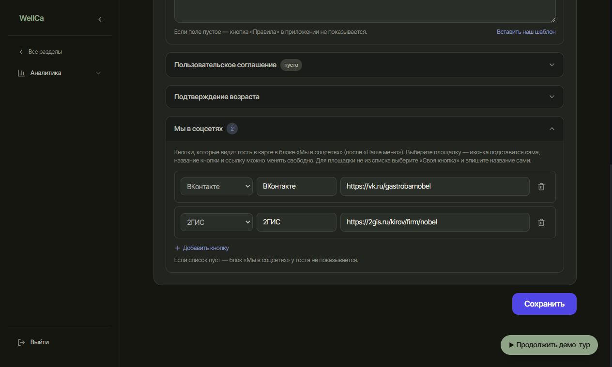Click the count badge 2 in Мы в соцсетях
Image resolution: width=612 pixels, height=367 pixels.
(x=232, y=129)
